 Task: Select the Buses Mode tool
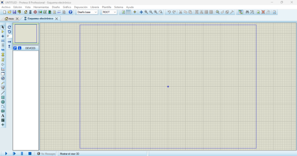3,50
